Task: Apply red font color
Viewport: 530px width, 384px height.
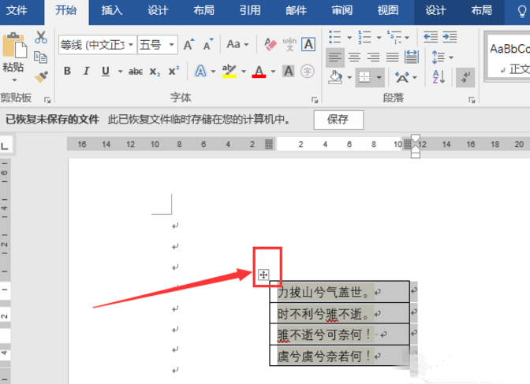Action: click(x=259, y=71)
